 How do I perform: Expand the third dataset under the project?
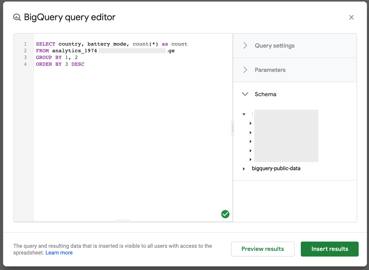click(250, 141)
